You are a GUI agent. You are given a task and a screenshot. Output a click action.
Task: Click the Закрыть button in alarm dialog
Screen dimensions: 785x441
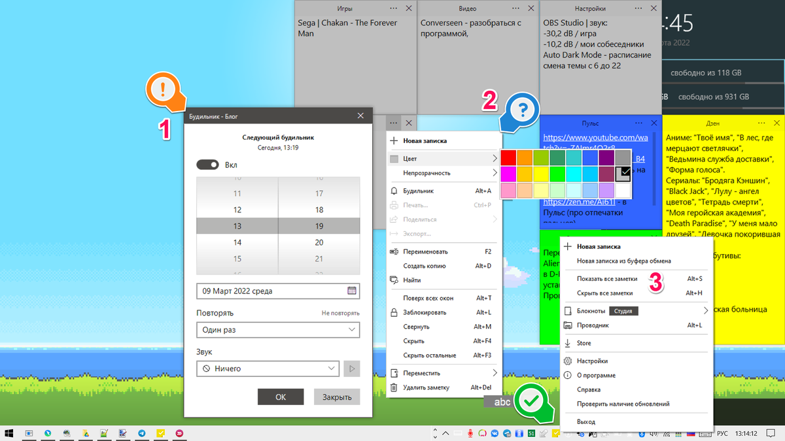(337, 397)
